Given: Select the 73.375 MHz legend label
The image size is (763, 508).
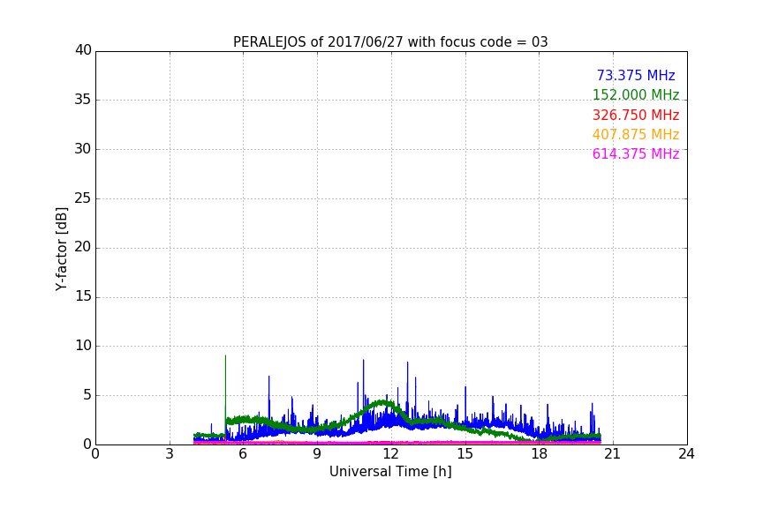Looking at the screenshot, I should 636,76.
